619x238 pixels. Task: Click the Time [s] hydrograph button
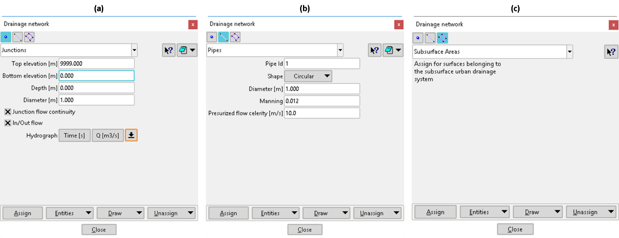74,136
